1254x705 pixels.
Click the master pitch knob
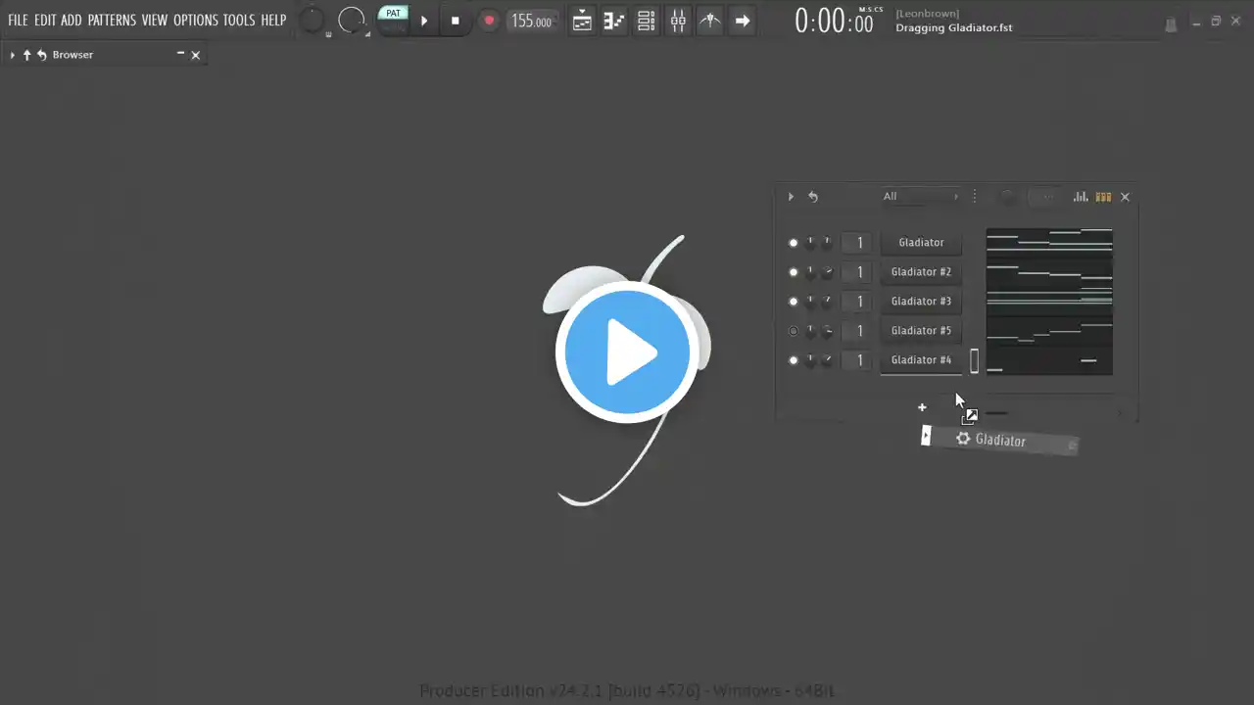coord(351,20)
